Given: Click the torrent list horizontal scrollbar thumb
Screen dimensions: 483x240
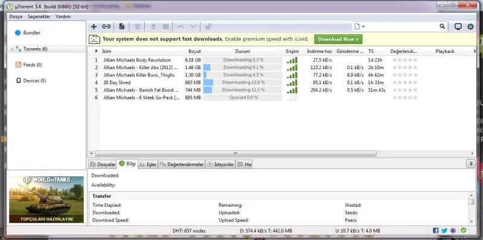Looking at the screenshot, I should click(x=235, y=153).
